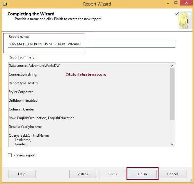
Task: Click into the Report name field
Action: tap(92, 44)
